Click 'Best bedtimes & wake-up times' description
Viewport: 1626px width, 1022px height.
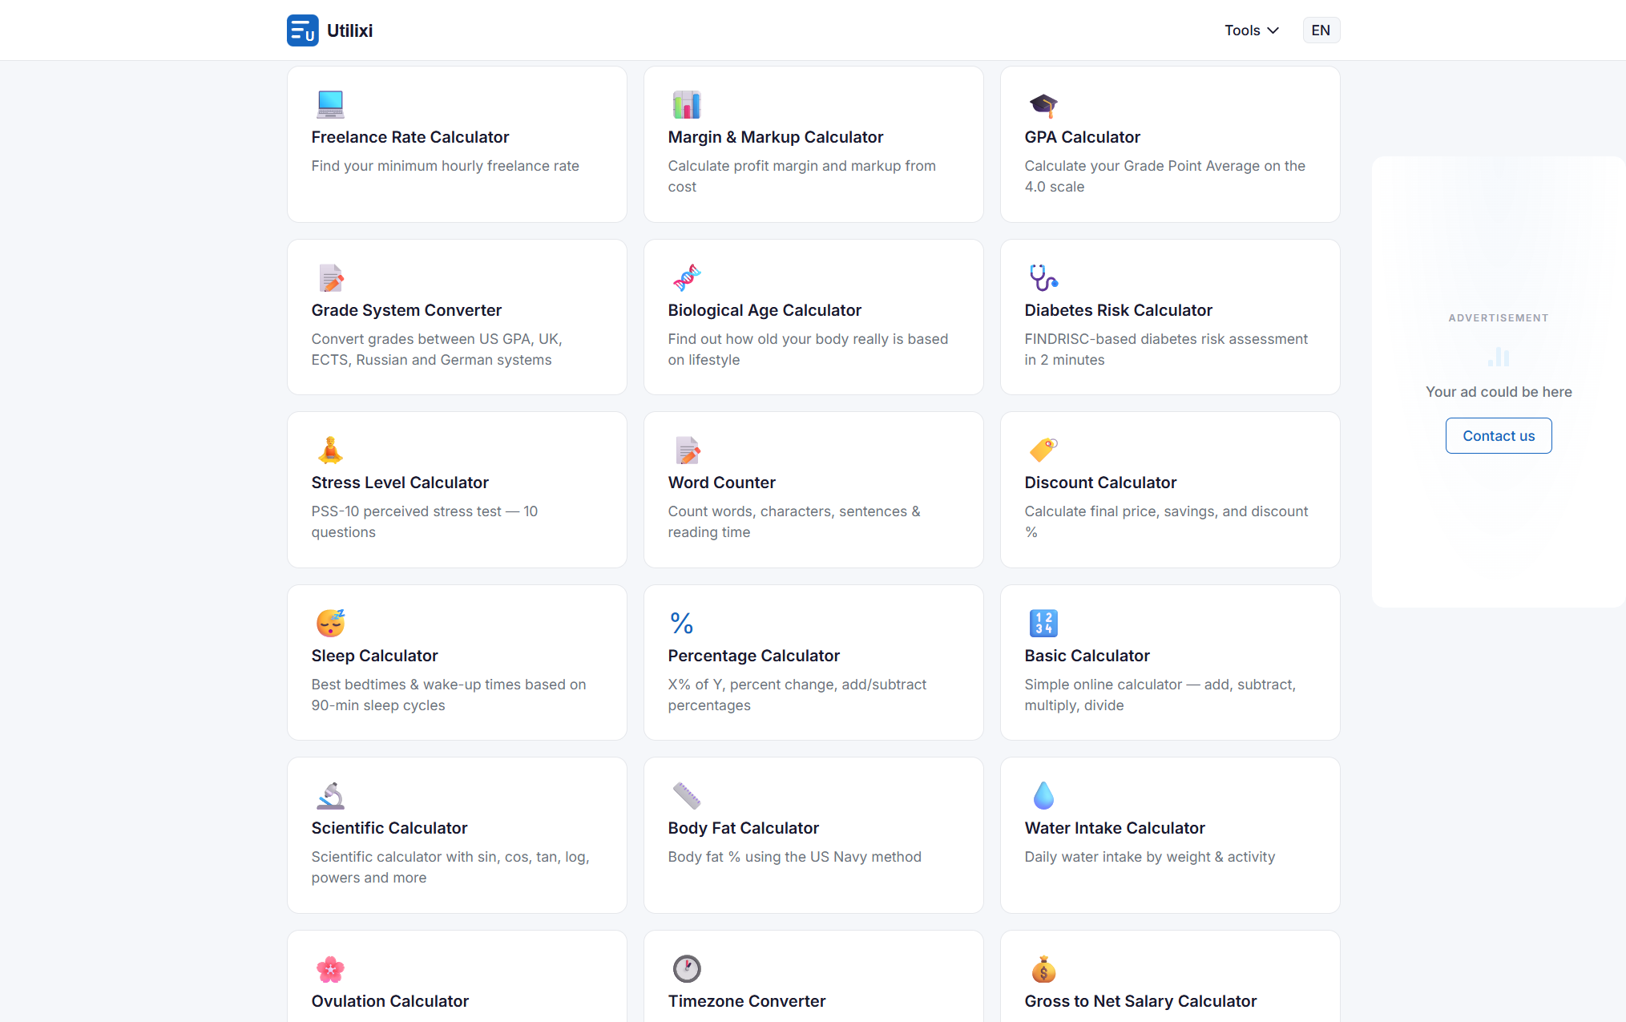click(448, 695)
